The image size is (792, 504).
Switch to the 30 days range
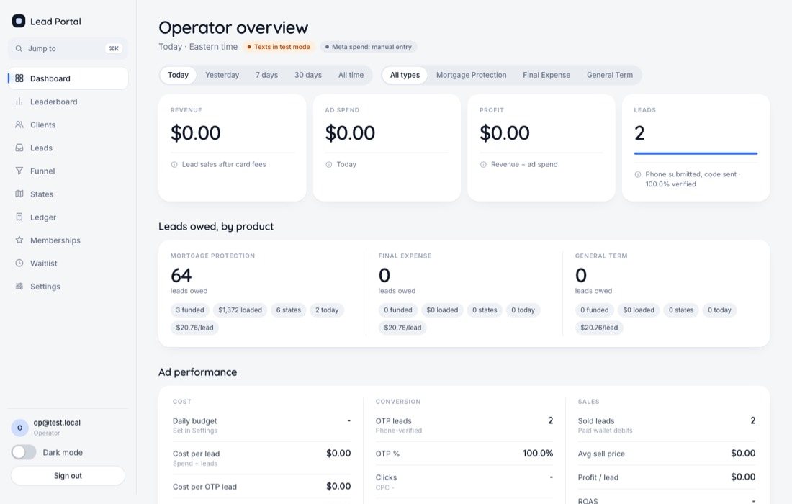307,75
